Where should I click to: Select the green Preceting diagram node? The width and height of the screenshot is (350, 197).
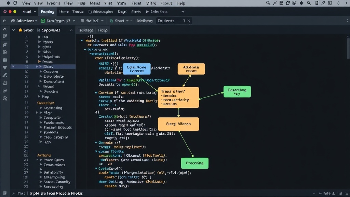coord(194,163)
